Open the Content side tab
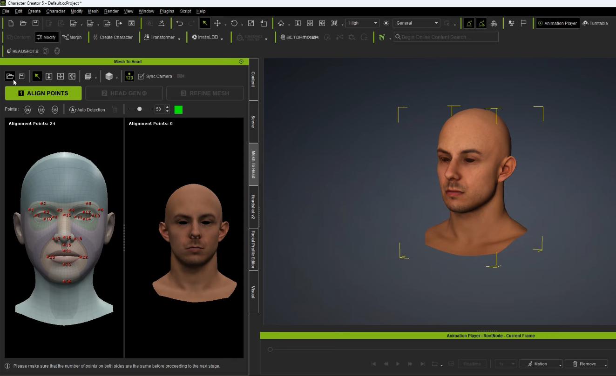The height and width of the screenshot is (376, 616). 253,79
